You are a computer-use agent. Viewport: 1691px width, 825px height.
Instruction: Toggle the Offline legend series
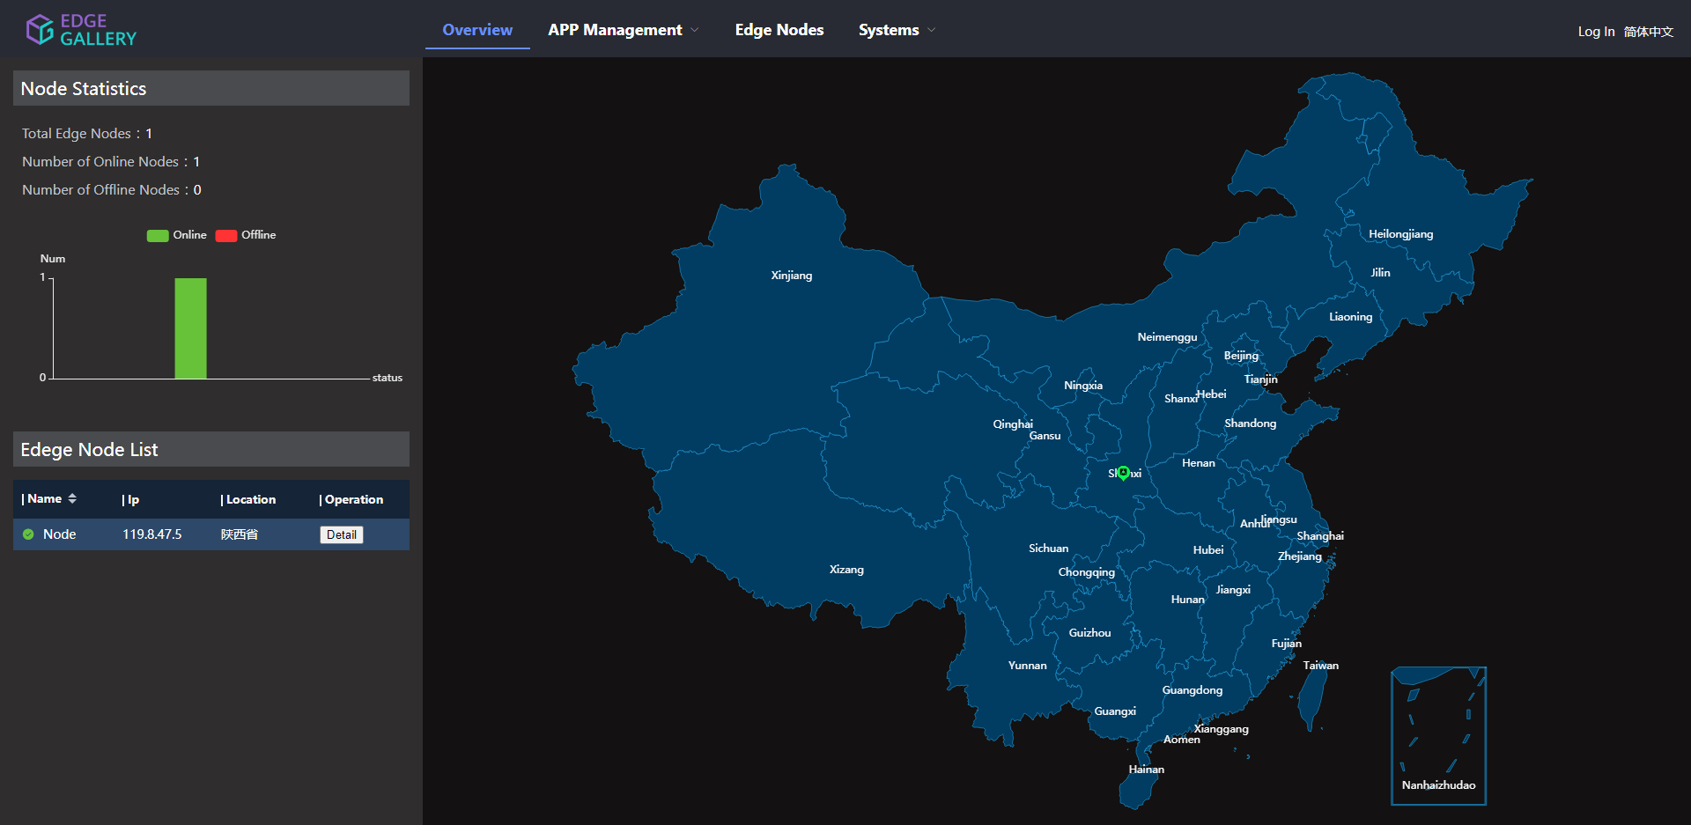[x=246, y=235]
